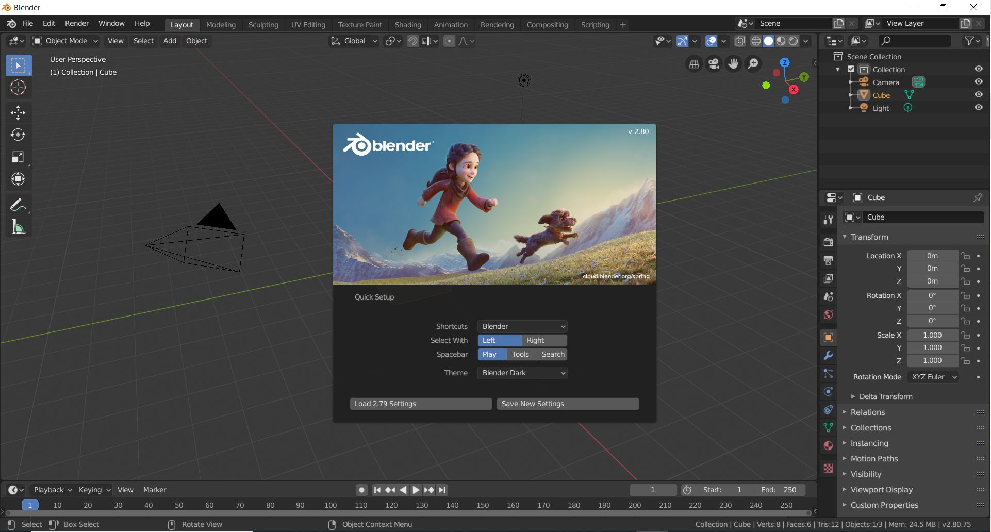
Task: Set Spacebar action to Search
Action: click(x=553, y=354)
